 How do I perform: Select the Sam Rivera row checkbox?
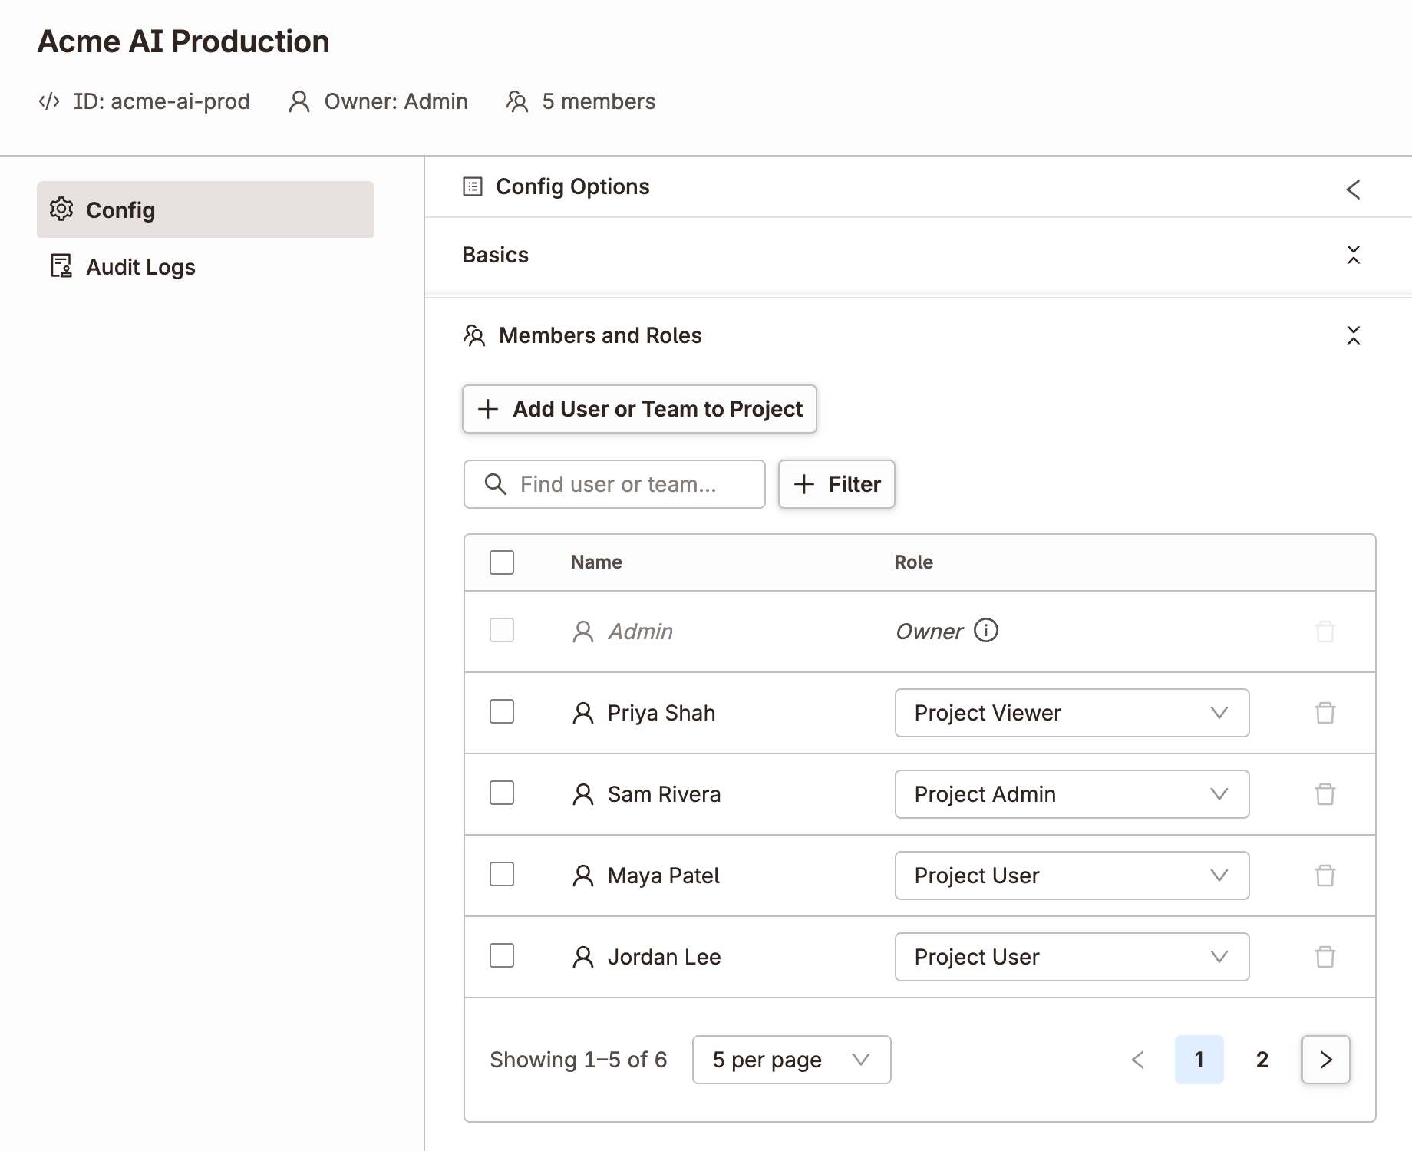502,793
